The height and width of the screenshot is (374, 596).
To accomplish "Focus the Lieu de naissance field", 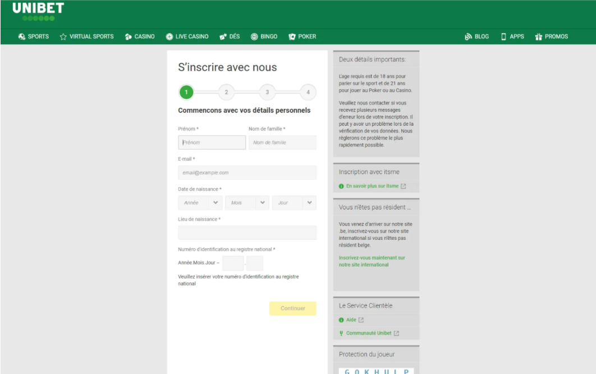I will (x=247, y=233).
